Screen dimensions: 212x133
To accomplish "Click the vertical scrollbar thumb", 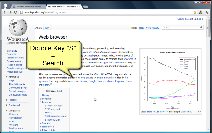I will [x=208, y=28].
